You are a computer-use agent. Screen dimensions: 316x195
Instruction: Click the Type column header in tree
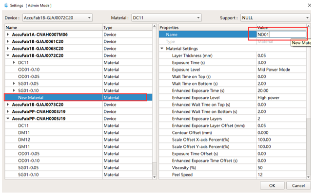coord(127,28)
